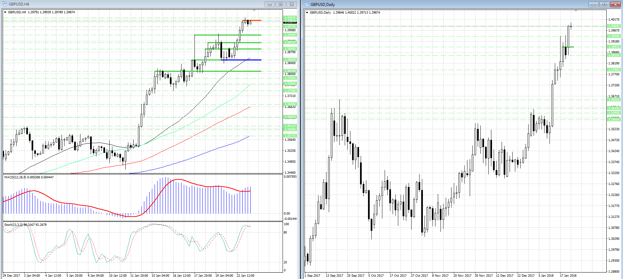Click the 80 level on Stochastic scale
The image size is (623, 279).
[x=285, y=232]
